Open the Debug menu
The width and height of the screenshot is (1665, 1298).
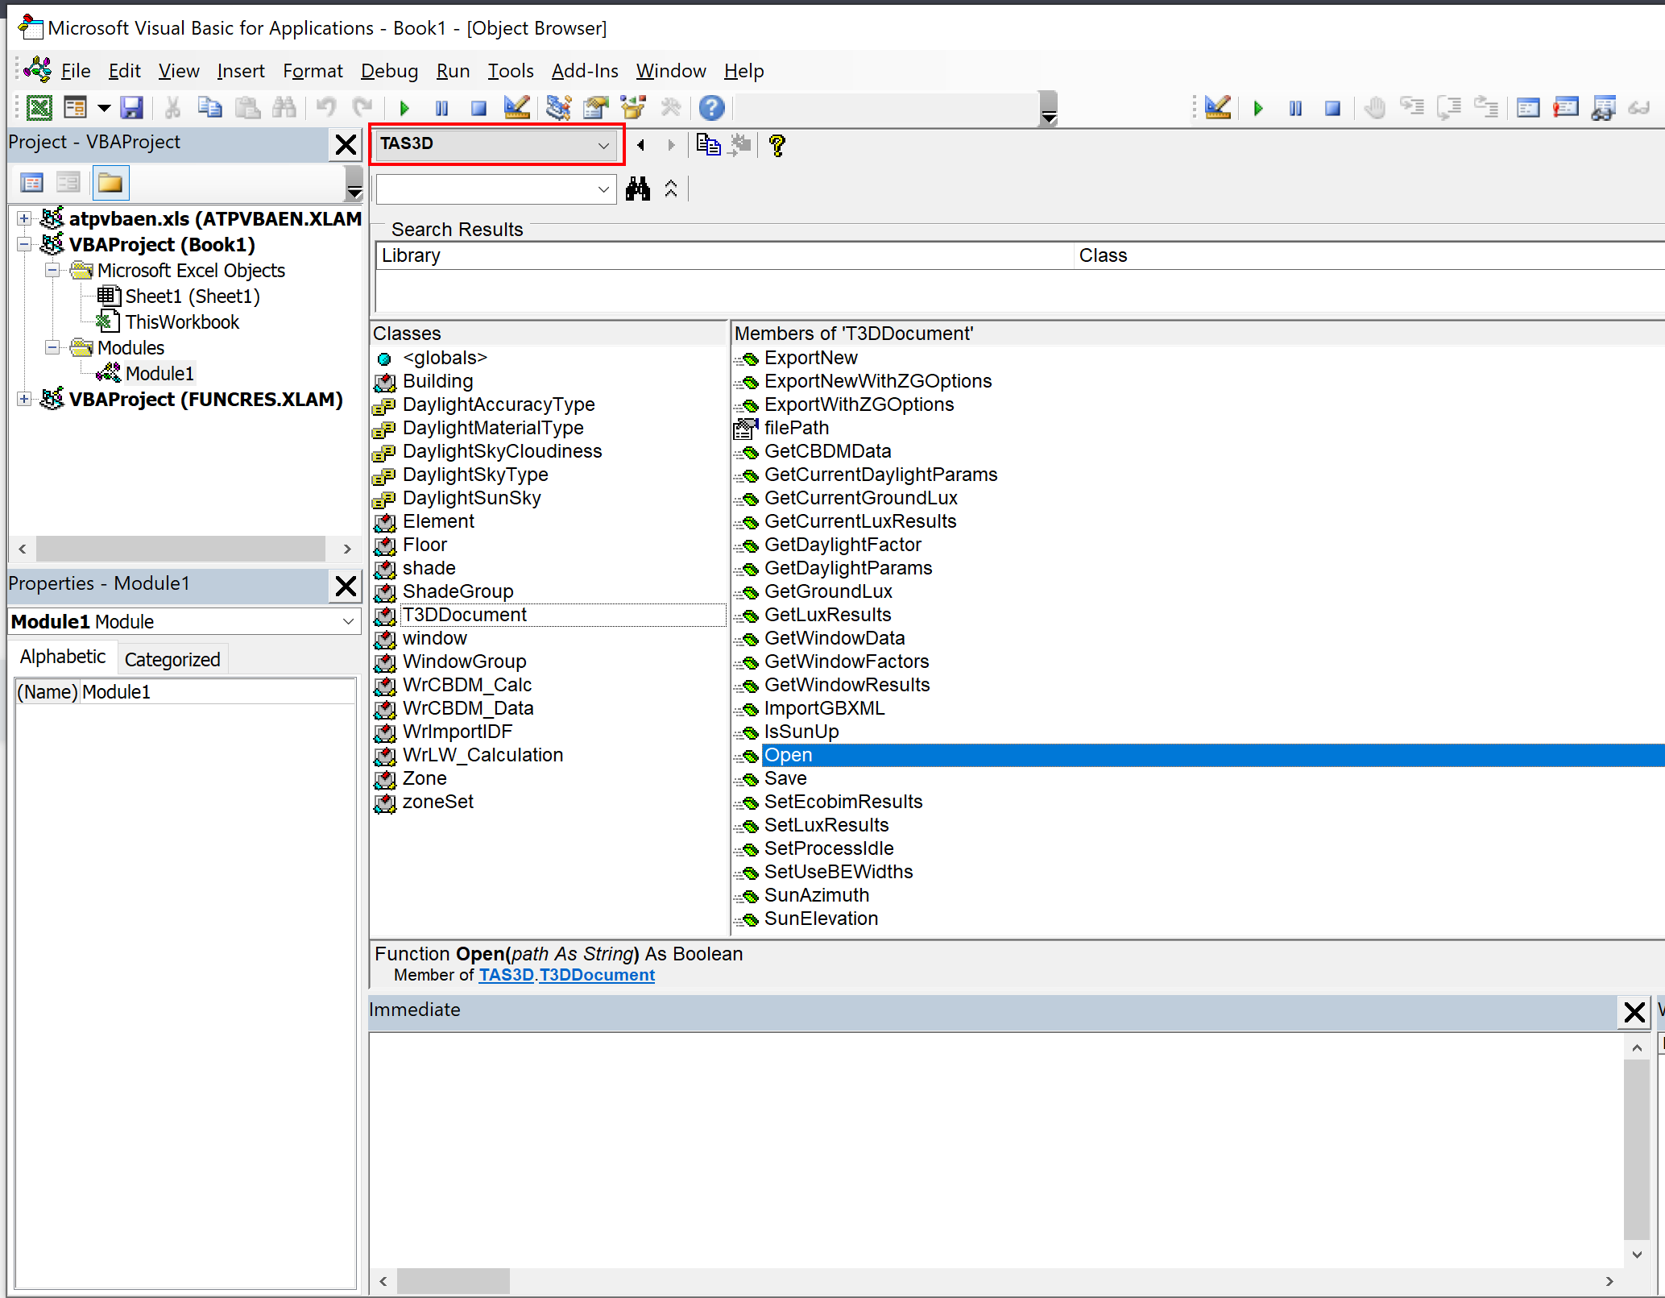tap(389, 71)
